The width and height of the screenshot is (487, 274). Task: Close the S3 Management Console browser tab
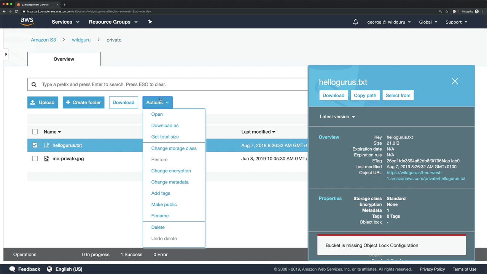57,5
